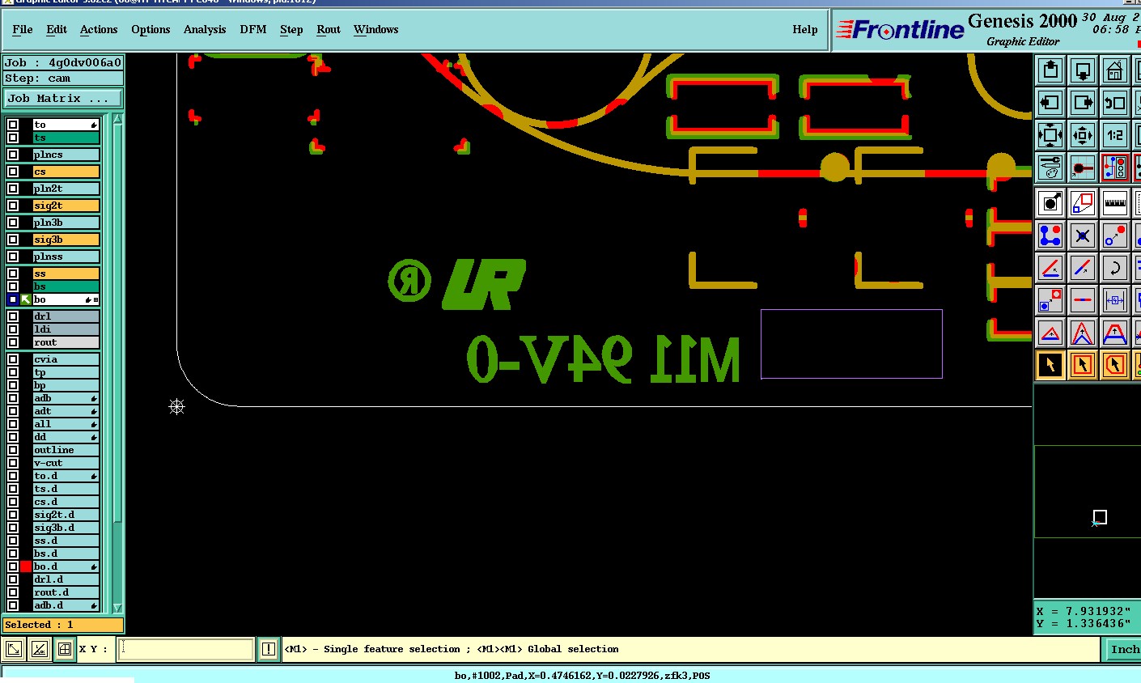Toggle the checkbox for layer to
This screenshot has width=1141, height=683.
click(13, 125)
